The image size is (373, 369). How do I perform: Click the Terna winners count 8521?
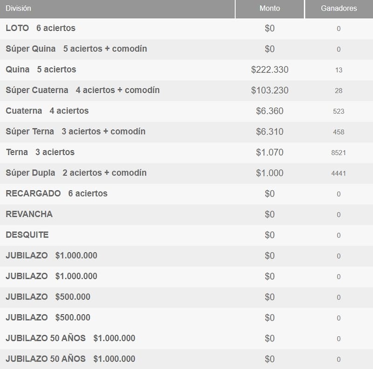click(x=338, y=153)
